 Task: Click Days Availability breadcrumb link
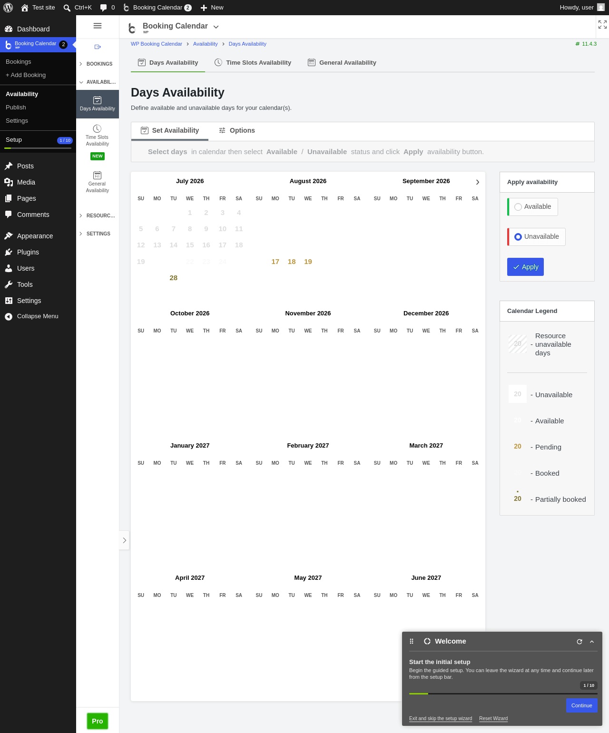(247, 44)
